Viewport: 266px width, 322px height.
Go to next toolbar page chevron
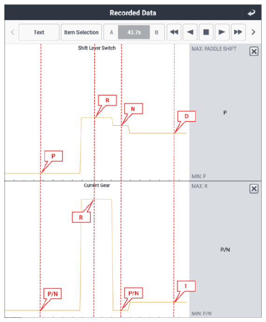coord(253,32)
